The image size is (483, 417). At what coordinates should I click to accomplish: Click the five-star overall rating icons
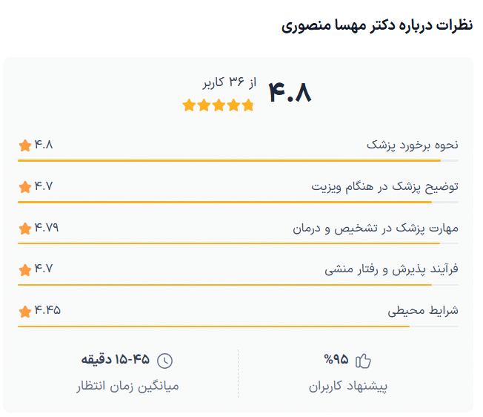(218, 105)
